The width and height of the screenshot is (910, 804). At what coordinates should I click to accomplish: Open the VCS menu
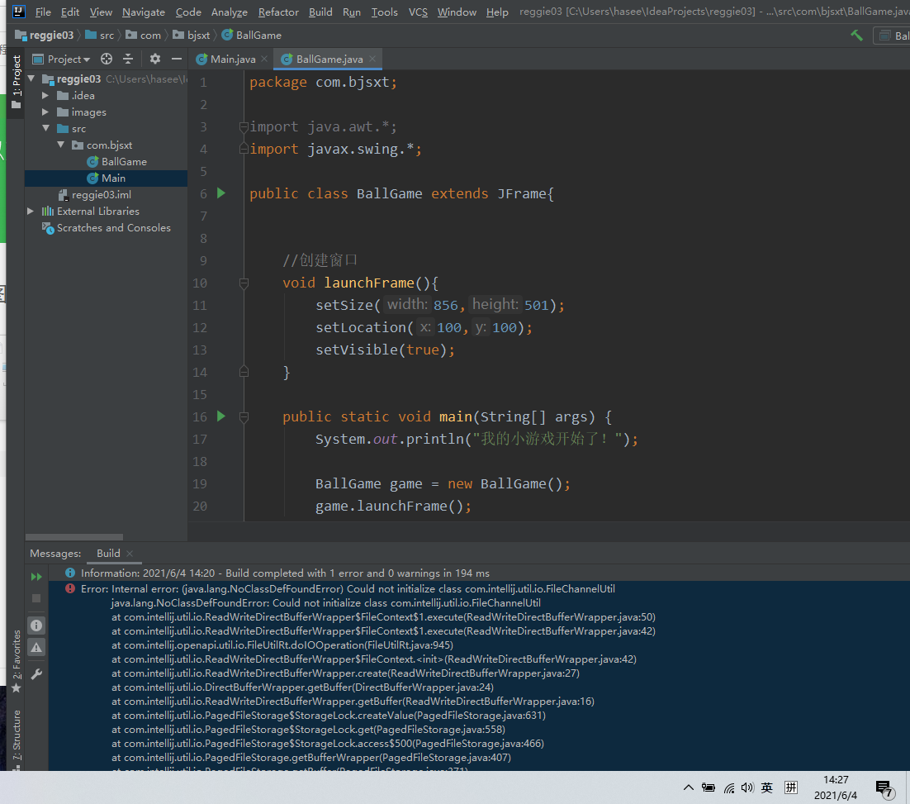418,12
